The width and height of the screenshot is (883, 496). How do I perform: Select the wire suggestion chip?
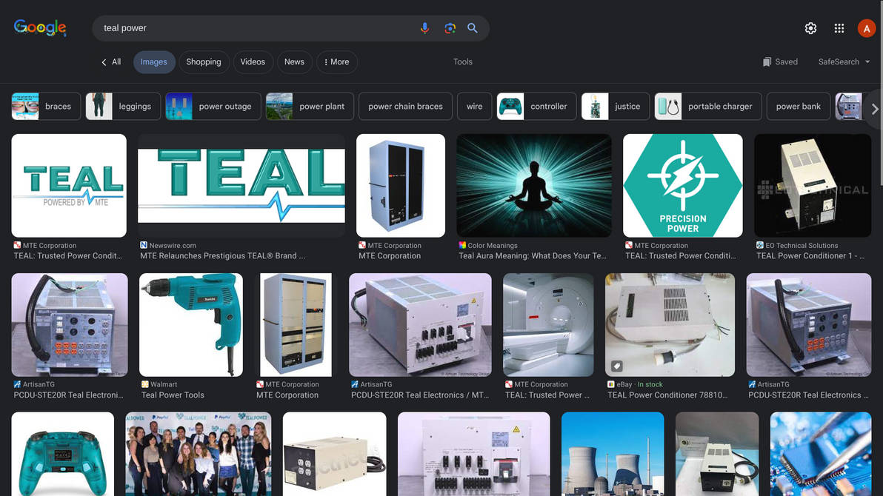474,107
